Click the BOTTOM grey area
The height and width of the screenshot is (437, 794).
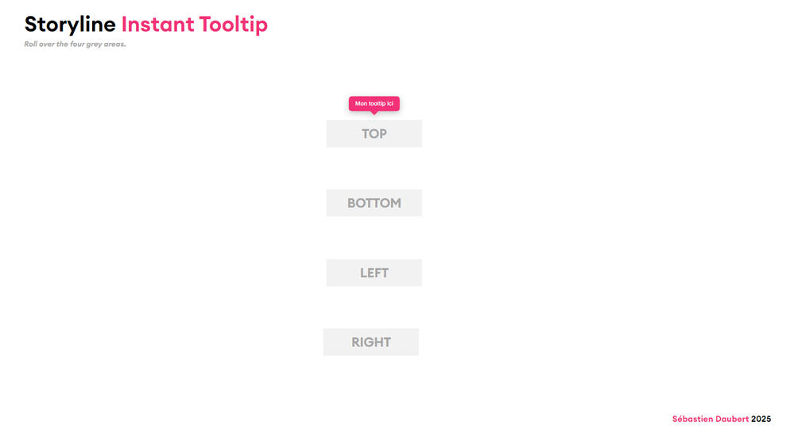374,203
